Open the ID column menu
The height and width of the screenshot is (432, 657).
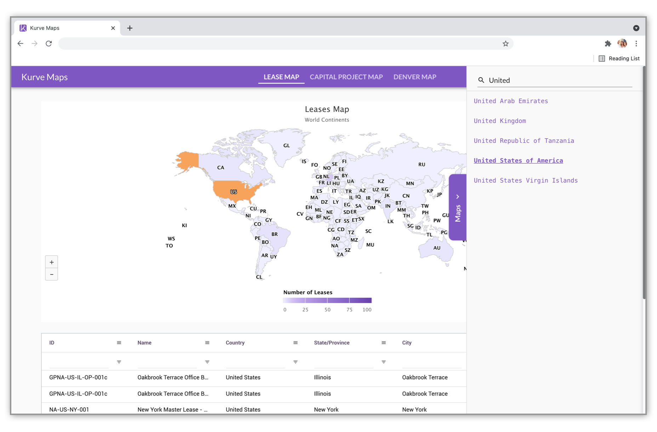click(x=119, y=343)
